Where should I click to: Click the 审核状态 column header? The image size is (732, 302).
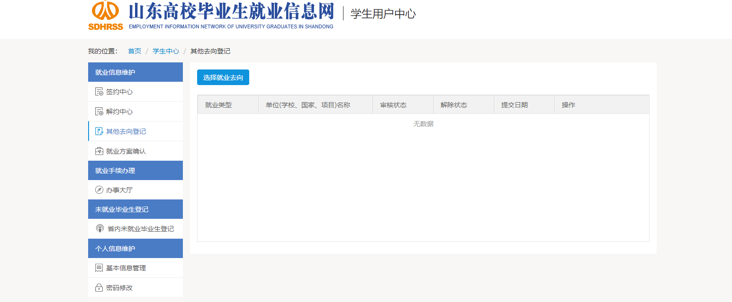tap(393, 105)
